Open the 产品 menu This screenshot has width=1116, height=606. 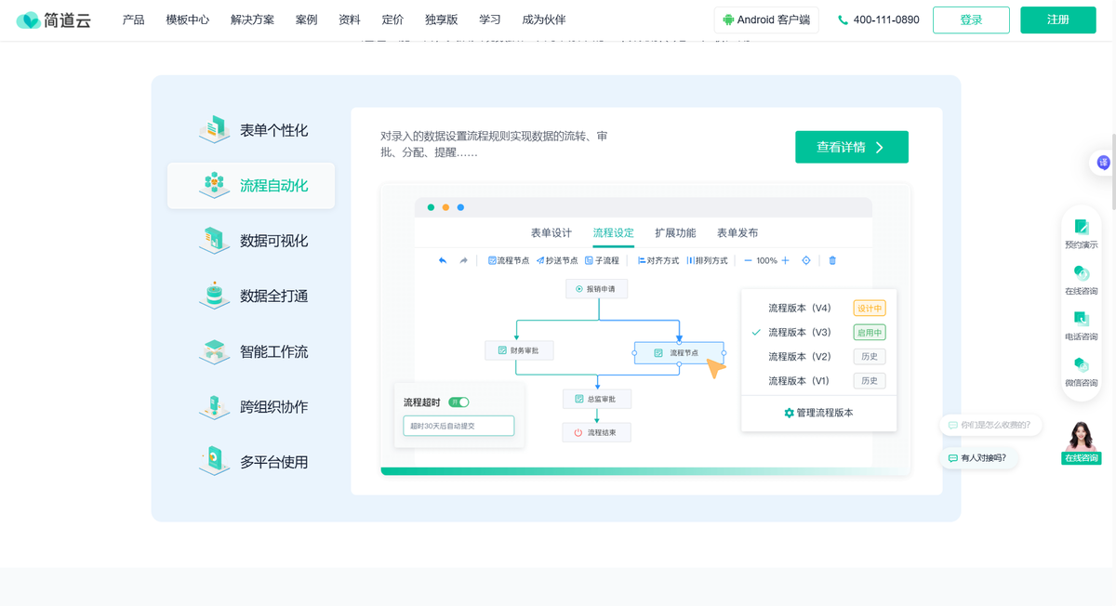(x=133, y=20)
